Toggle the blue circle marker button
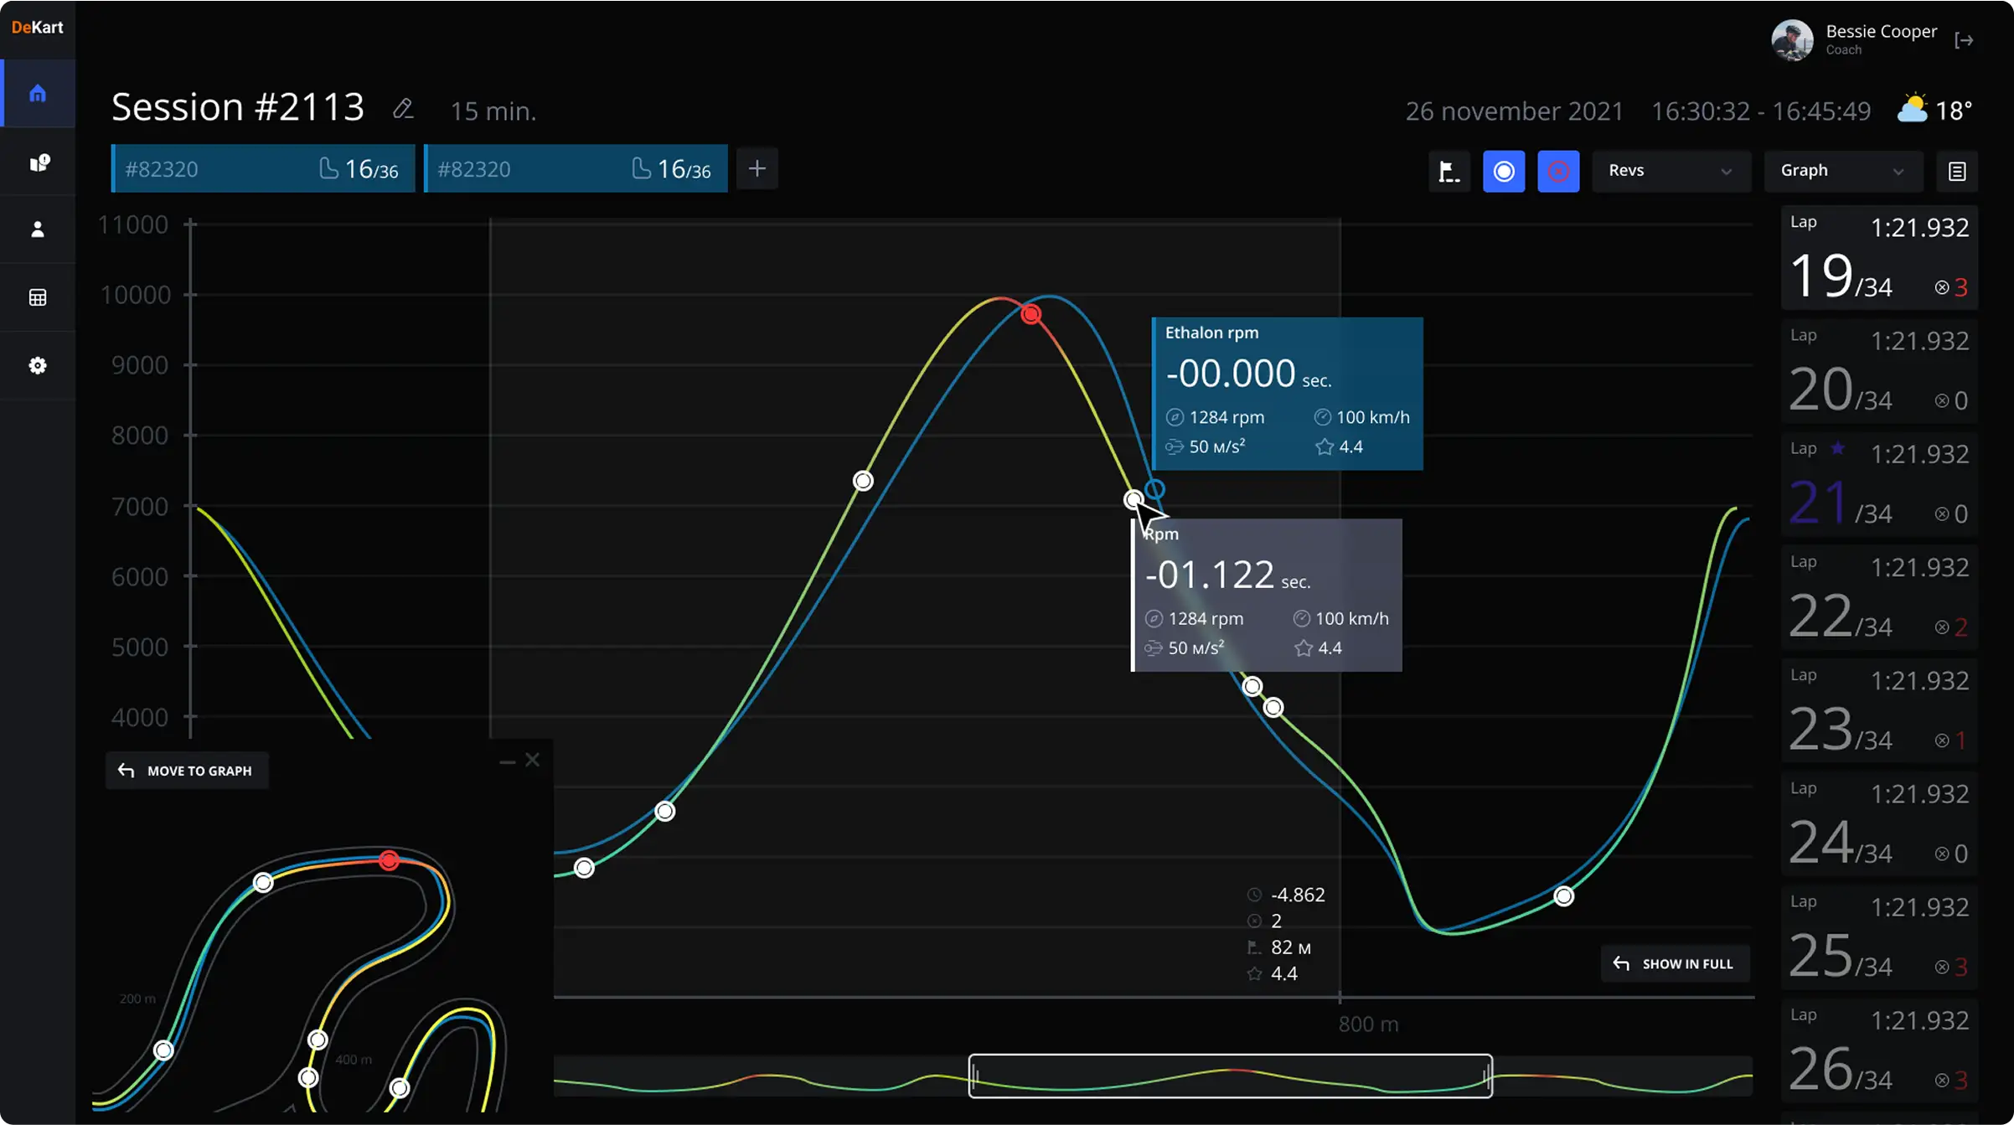This screenshot has width=2014, height=1125. 1504,172
